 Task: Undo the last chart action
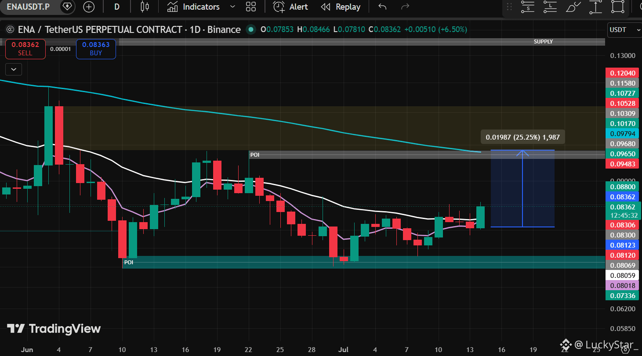tap(382, 7)
